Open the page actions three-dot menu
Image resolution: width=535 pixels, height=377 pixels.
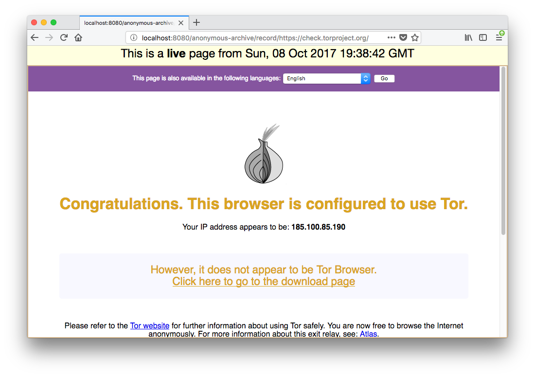(392, 37)
